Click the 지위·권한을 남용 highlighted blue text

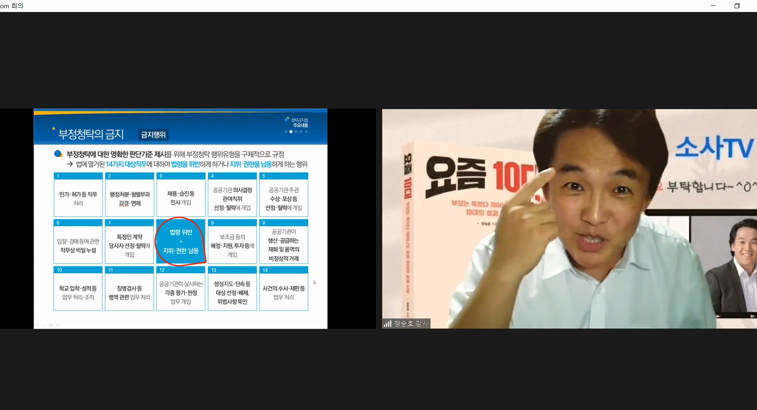250,164
